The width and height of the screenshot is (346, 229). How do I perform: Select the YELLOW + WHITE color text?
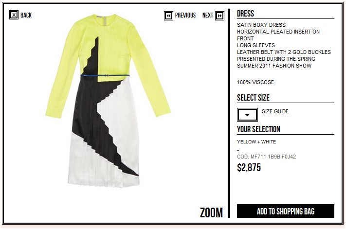coord(256,141)
